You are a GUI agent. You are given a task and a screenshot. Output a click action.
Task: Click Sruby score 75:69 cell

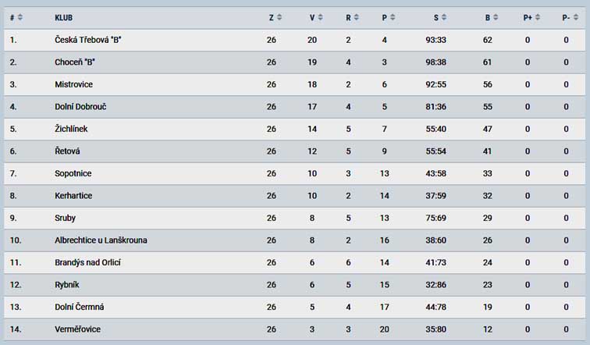tap(435, 218)
